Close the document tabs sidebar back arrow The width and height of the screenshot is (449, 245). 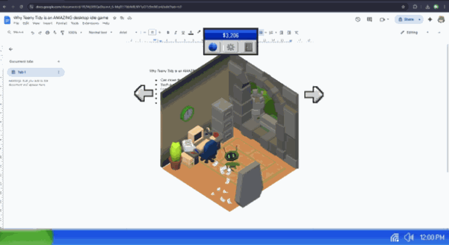(11, 49)
